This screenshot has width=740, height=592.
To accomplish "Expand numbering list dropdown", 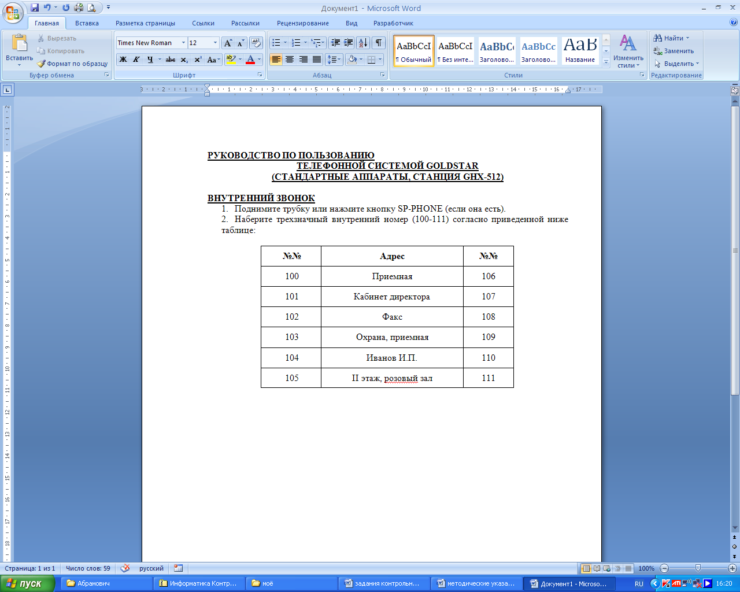I will click(x=305, y=43).
